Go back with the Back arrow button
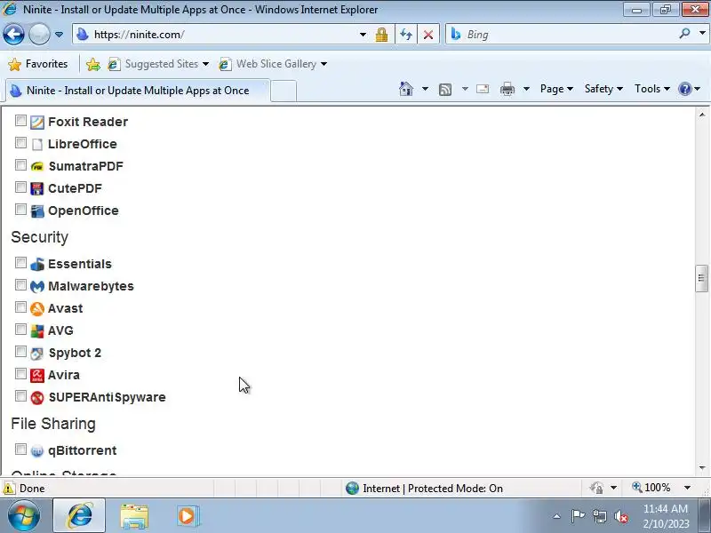 13,35
